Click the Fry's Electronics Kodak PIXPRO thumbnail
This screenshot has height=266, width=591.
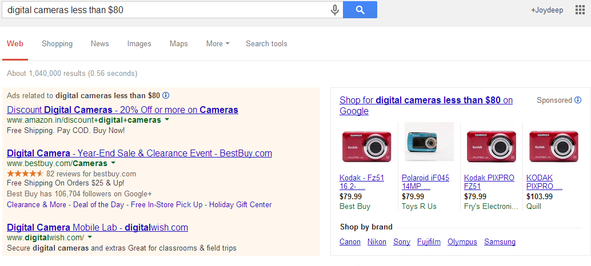(491, 146)
